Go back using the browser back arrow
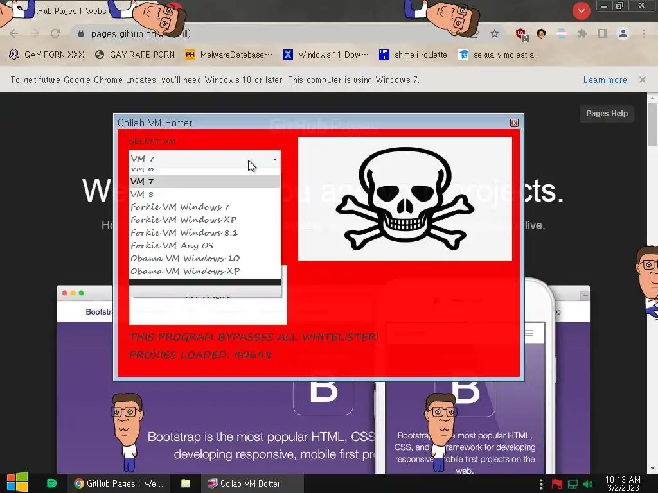 click(x=14, y=33)
